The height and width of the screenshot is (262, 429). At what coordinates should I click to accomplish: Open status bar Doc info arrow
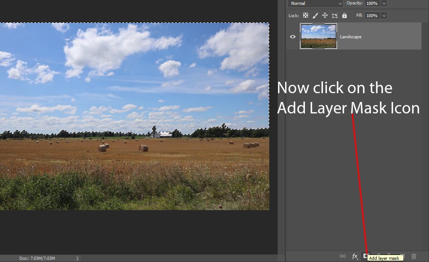[x=77, y=258]
